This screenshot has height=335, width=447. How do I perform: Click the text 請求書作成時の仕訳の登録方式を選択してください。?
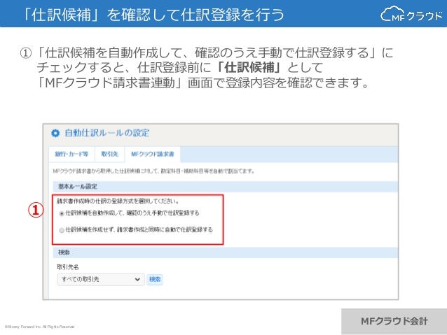(x=118, y=201)
